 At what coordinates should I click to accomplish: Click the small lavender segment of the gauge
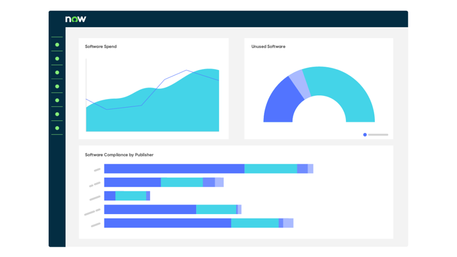click(x=297, y=79)
